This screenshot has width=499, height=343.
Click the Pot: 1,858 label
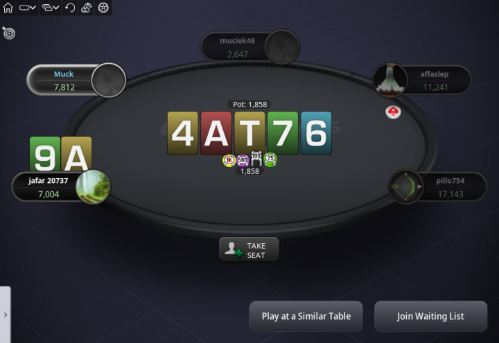pyautogui.click(x=249, y=105)
